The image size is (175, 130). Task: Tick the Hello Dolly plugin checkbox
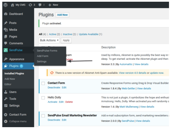(x=43, y=98)
